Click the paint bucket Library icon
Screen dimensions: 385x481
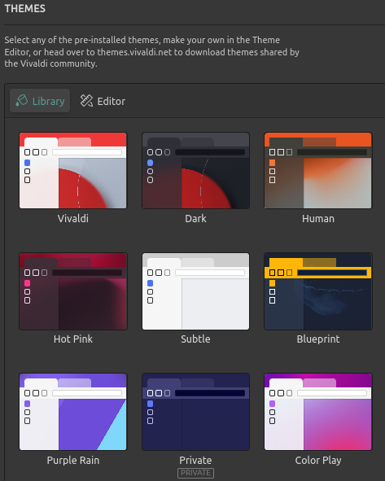click(22, 101)
